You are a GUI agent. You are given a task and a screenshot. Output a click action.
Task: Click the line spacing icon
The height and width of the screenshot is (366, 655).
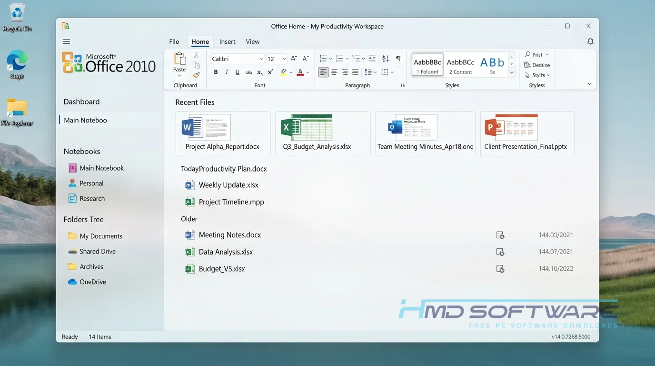click(368, 72)
